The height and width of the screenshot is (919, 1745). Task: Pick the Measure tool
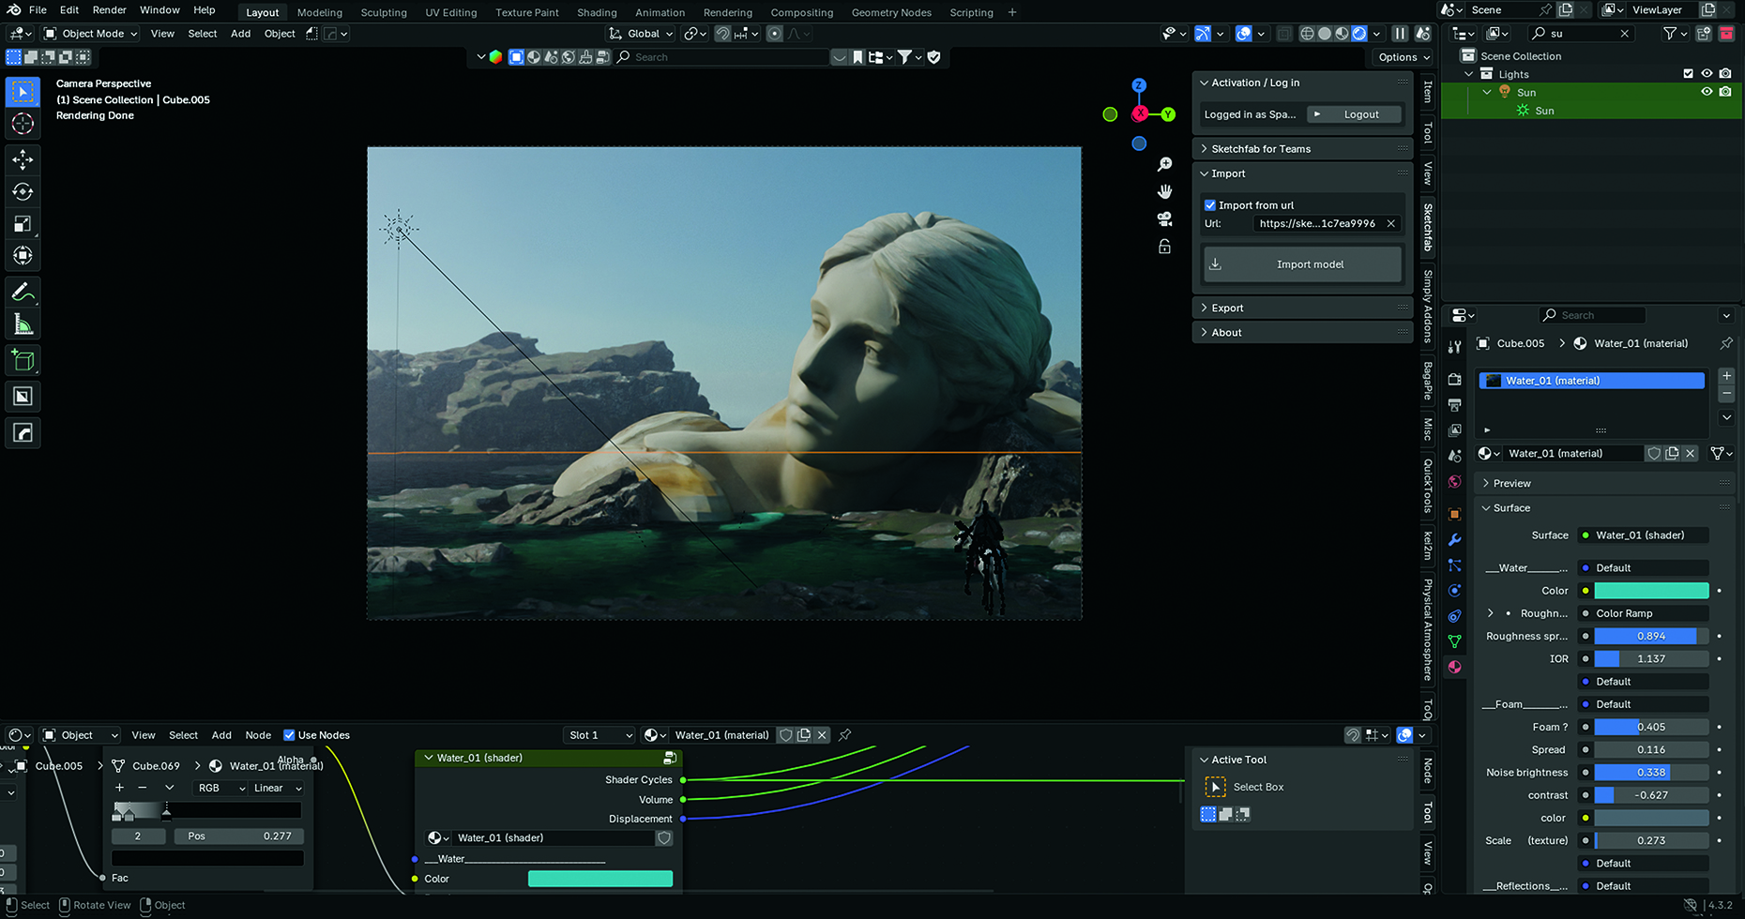coord(23,323)
